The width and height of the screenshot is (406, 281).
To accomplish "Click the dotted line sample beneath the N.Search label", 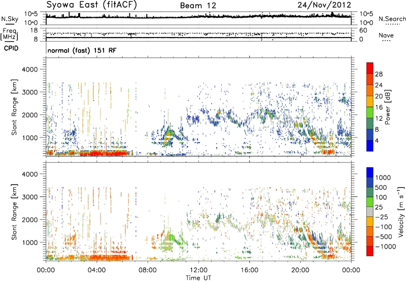I will [x=392, y=24].
